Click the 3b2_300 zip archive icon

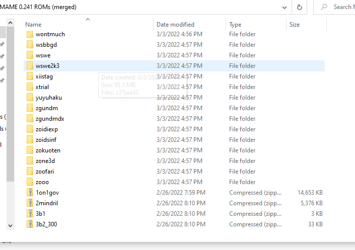click(30, 224)
